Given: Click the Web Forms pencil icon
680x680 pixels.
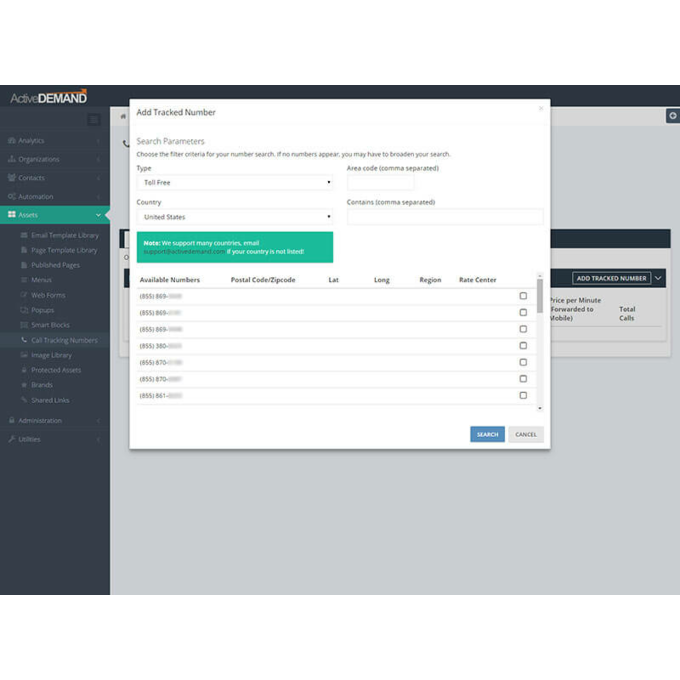Looking at the screenshot, I should tap(24, 295).
